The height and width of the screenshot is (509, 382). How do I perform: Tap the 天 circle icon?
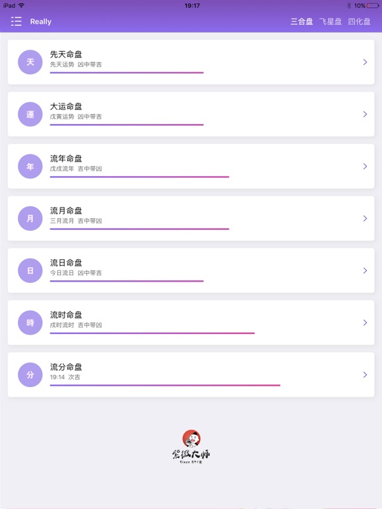click(31, 62)
